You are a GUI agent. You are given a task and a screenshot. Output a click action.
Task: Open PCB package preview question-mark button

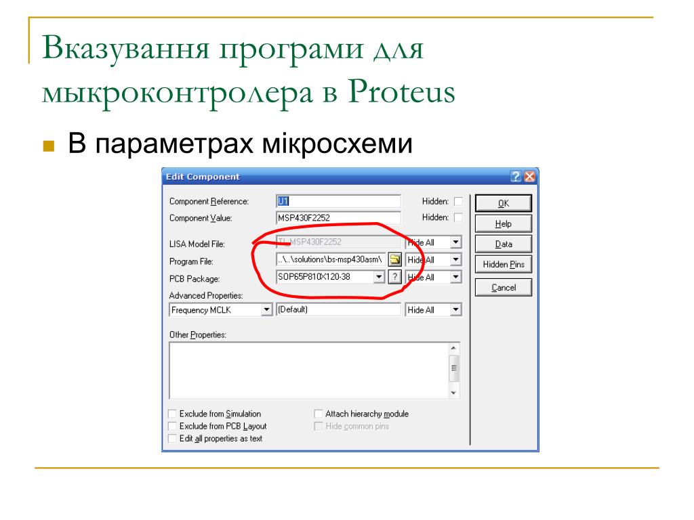coord(395,277)
